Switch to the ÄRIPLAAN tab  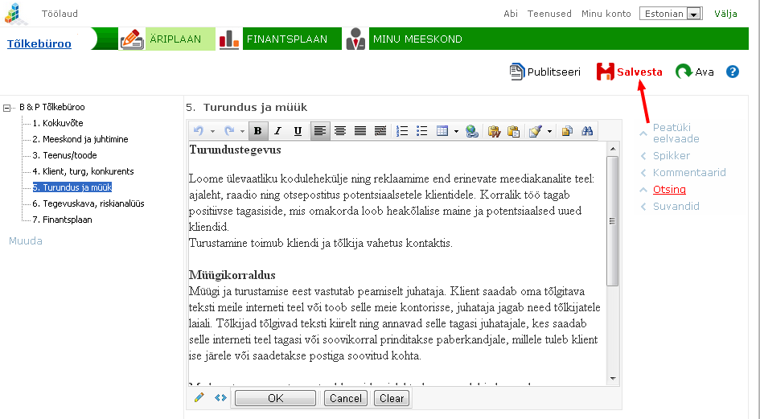pyautogui.click(x=179, y=39)
